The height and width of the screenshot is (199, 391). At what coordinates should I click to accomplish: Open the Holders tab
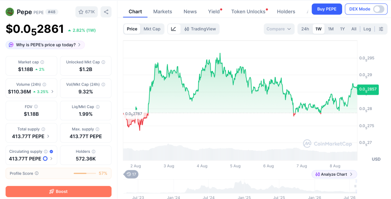coord(286,11)
